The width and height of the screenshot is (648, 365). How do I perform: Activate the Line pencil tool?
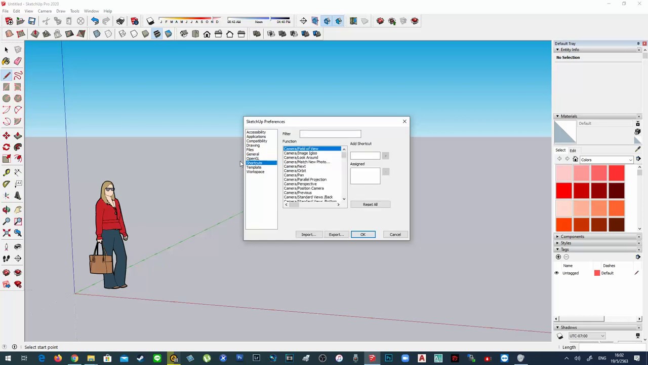(6, 76)
